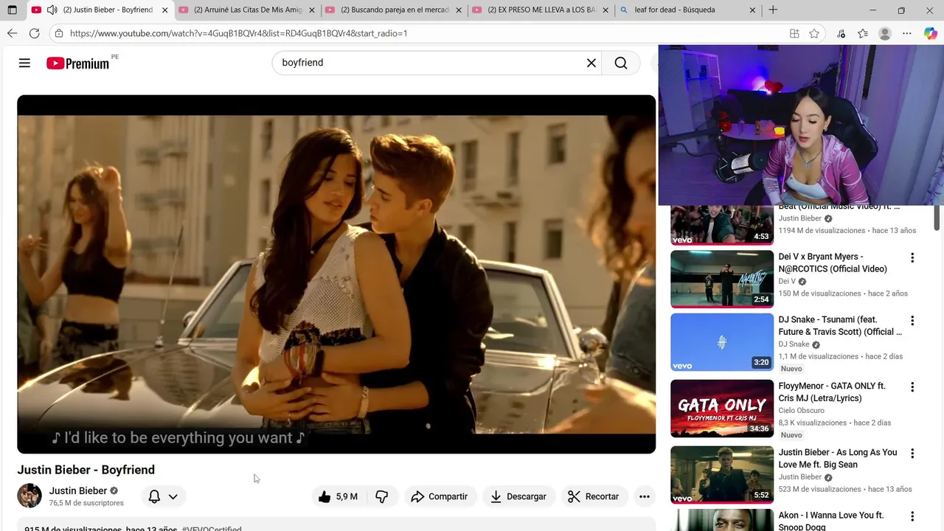The image size is (944, 531).
Task: Open the Copilot sidebar icon
Action: coord(930,33)
